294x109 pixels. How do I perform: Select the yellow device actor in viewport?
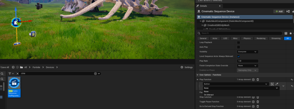33,34
